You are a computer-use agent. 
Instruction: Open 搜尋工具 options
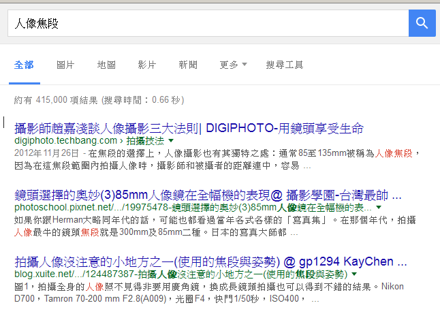[x=284, y=65]
